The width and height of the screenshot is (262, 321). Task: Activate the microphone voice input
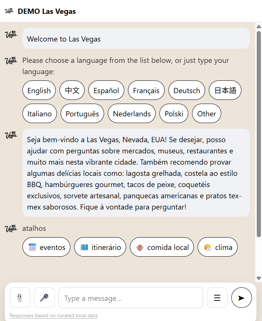click(44, 298)
